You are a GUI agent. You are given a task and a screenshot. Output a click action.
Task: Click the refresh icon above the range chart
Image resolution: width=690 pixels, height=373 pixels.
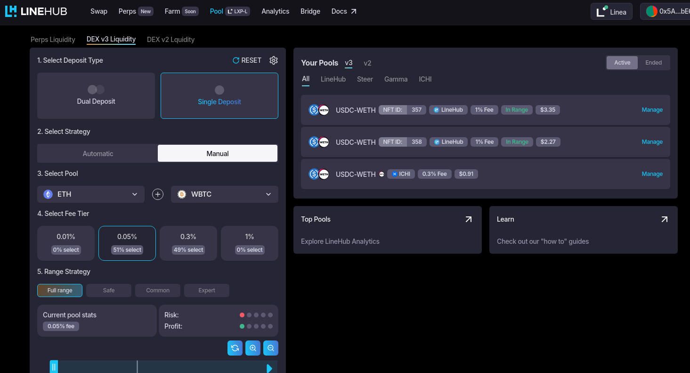click(x=235, y=348)
